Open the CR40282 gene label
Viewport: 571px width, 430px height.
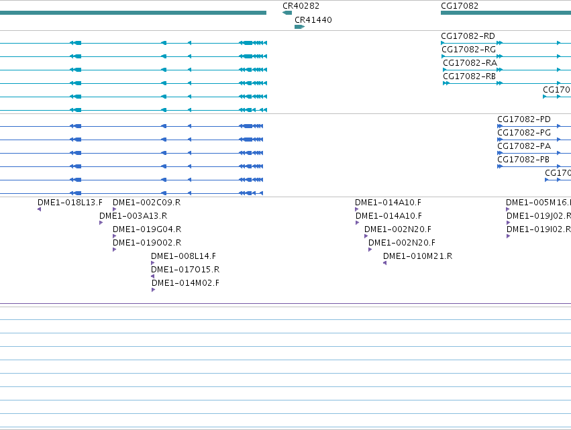click(301, 6)
